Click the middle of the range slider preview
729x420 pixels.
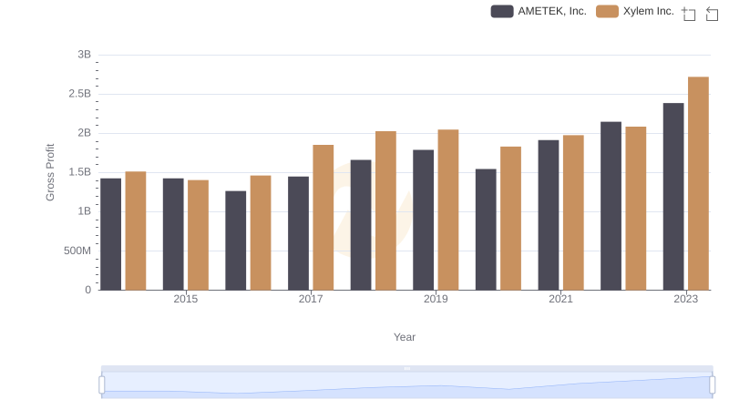tap(406, 386)
